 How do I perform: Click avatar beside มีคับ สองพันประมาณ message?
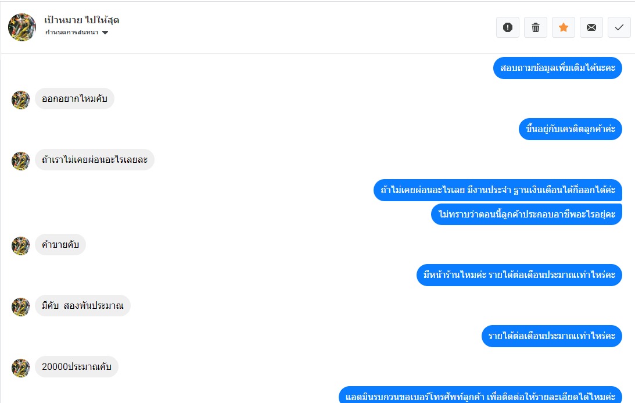(21, 307)
